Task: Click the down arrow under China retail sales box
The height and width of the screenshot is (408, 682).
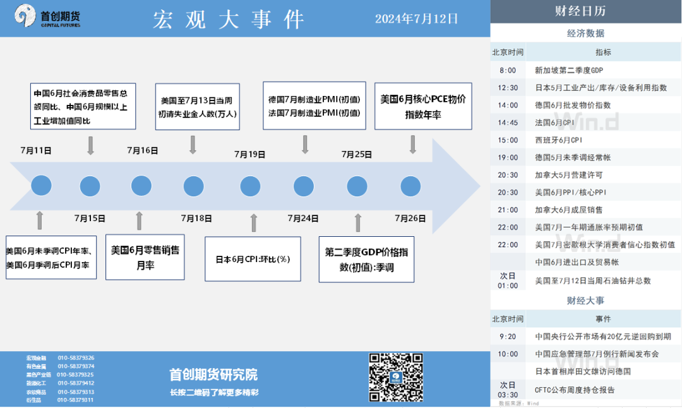Action: [90, 145]
